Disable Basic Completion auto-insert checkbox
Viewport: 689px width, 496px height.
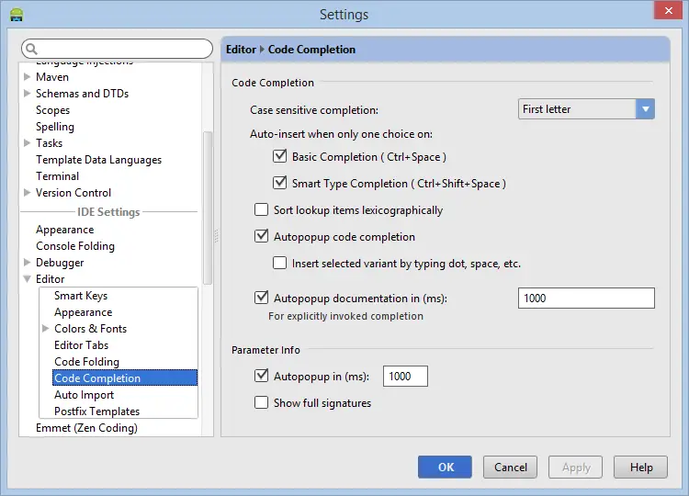point(280,157)
